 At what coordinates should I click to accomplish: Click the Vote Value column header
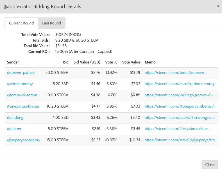click(x=131, y=62)
